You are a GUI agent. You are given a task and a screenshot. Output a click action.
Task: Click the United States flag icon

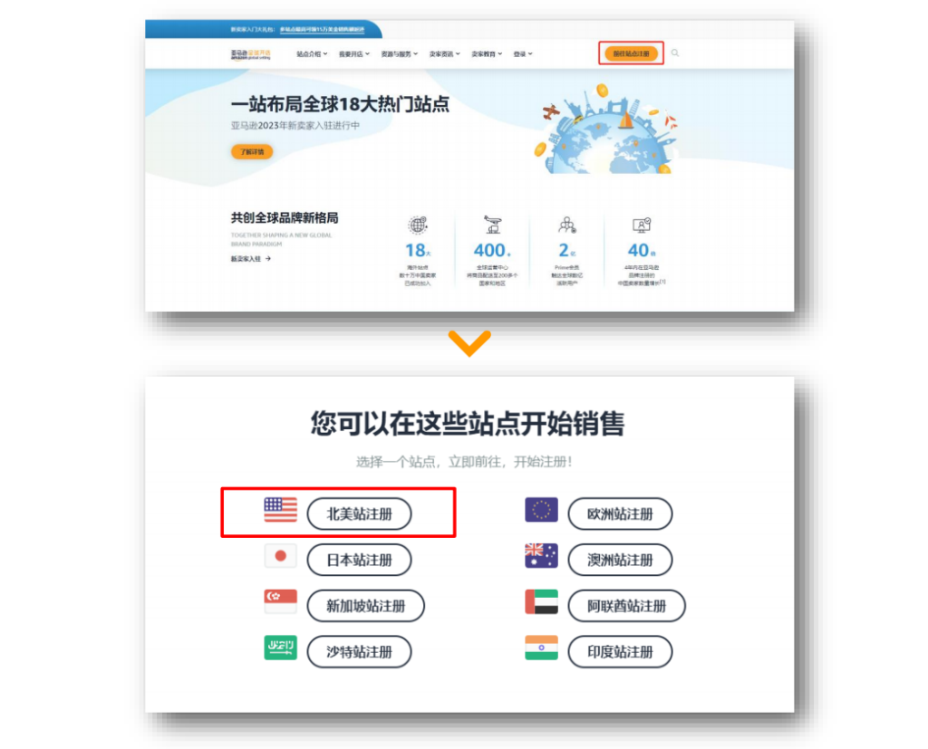coord(280,510)
